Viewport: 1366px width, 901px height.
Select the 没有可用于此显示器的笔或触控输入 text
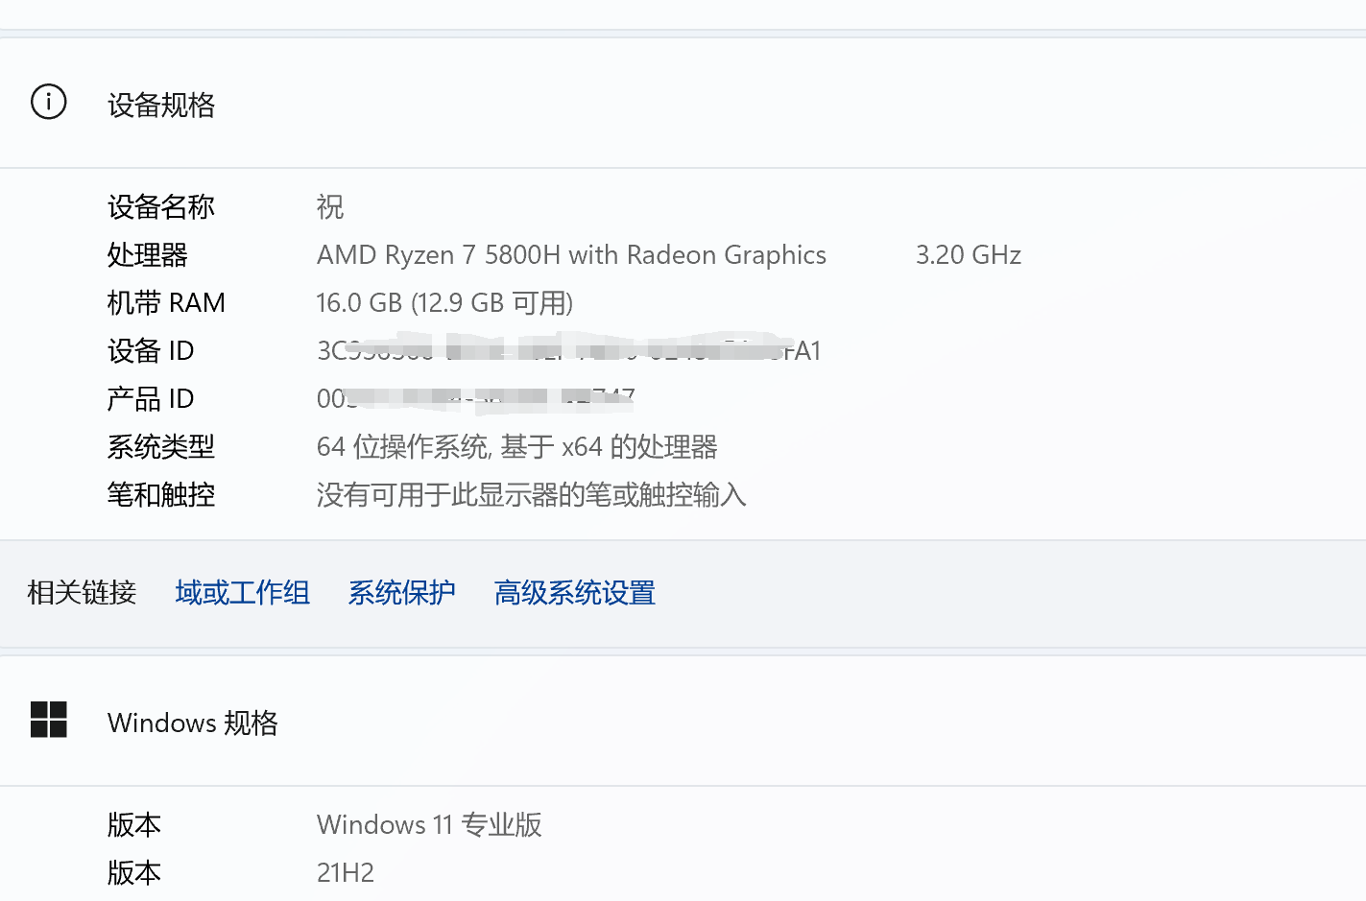[x=532, y=495]
